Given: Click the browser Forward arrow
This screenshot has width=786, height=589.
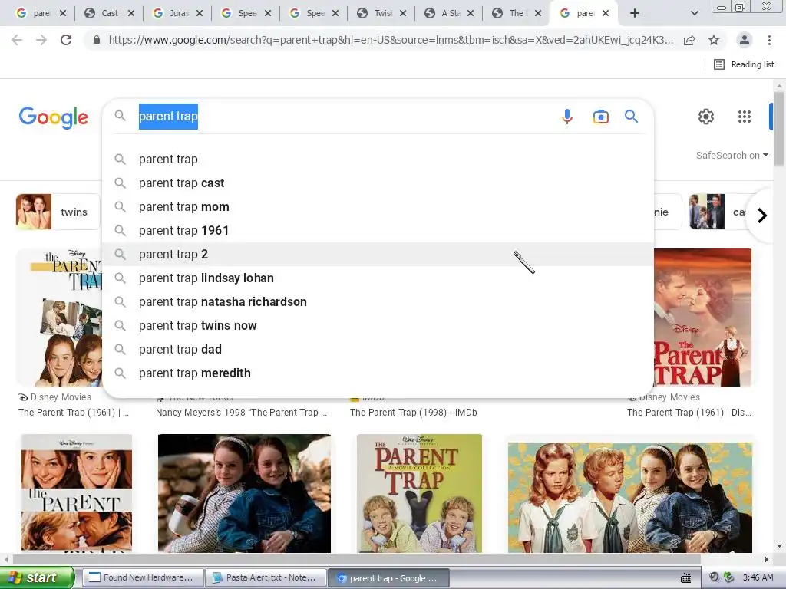Looking at the screenshot, I should [x=41, y=40].
